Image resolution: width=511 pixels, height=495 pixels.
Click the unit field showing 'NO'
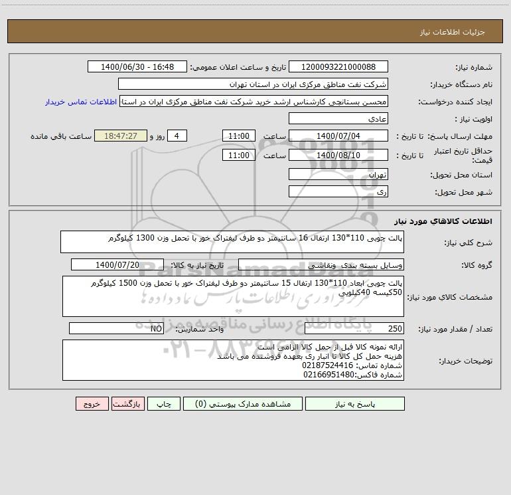pos(116,328)
